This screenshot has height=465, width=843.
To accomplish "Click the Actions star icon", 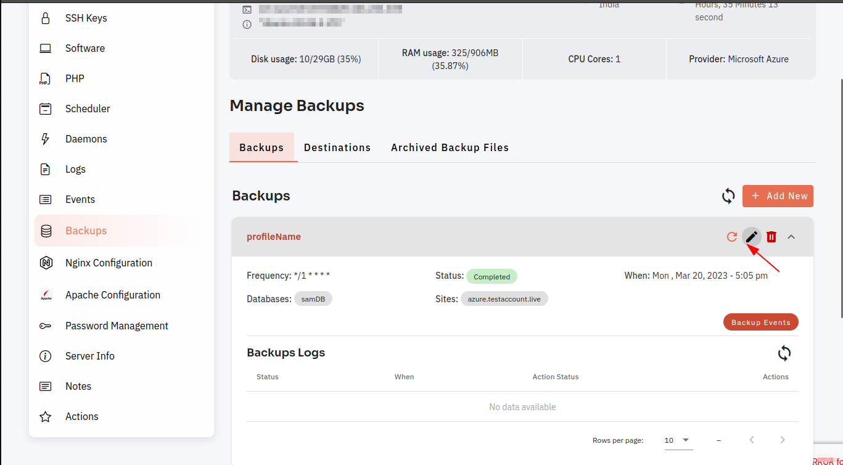I will click(45, 416).
